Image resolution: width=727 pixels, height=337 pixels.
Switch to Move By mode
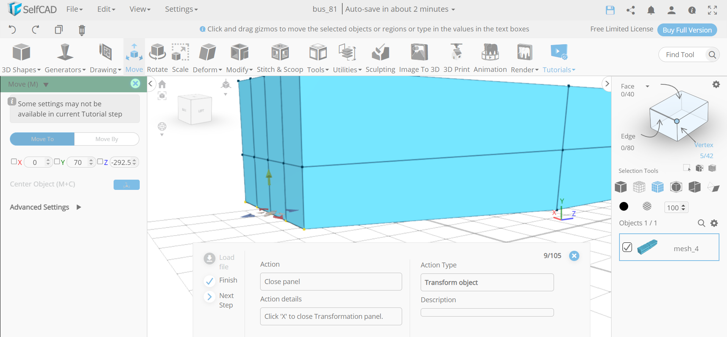click(107, 139)
